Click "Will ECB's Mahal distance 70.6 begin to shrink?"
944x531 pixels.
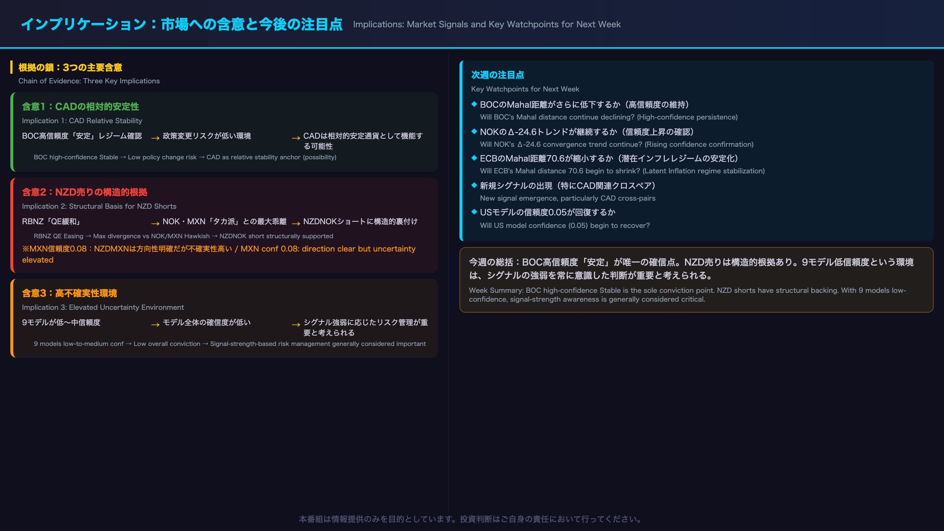(622, 171)
